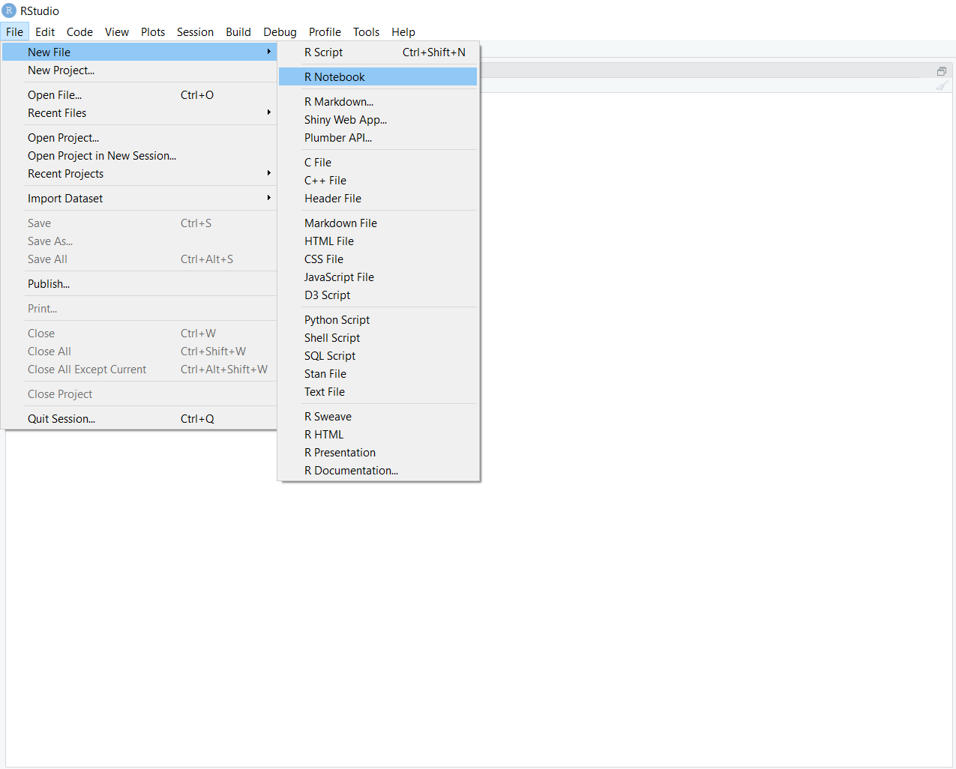Pick Shiny Web App from the list

coord(346,120)
